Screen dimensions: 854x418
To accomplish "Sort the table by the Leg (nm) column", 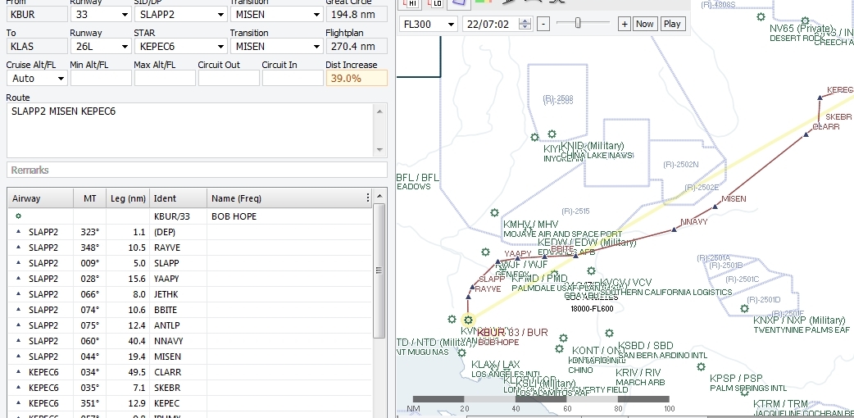I will [128, 198].
